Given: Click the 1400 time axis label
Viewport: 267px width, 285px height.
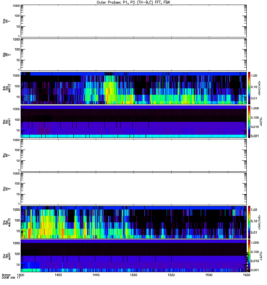Looking at the screenshot, I should pyautogui.click(x=21, y=275).
